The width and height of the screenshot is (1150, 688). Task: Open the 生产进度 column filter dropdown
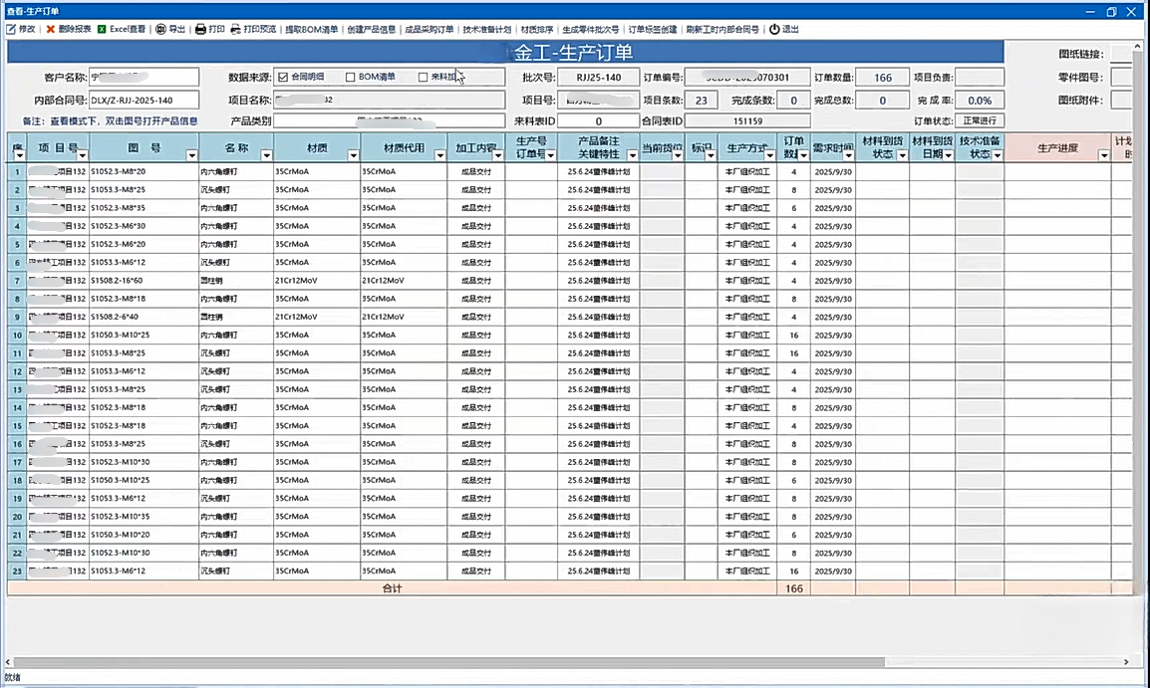point(1103,155)
